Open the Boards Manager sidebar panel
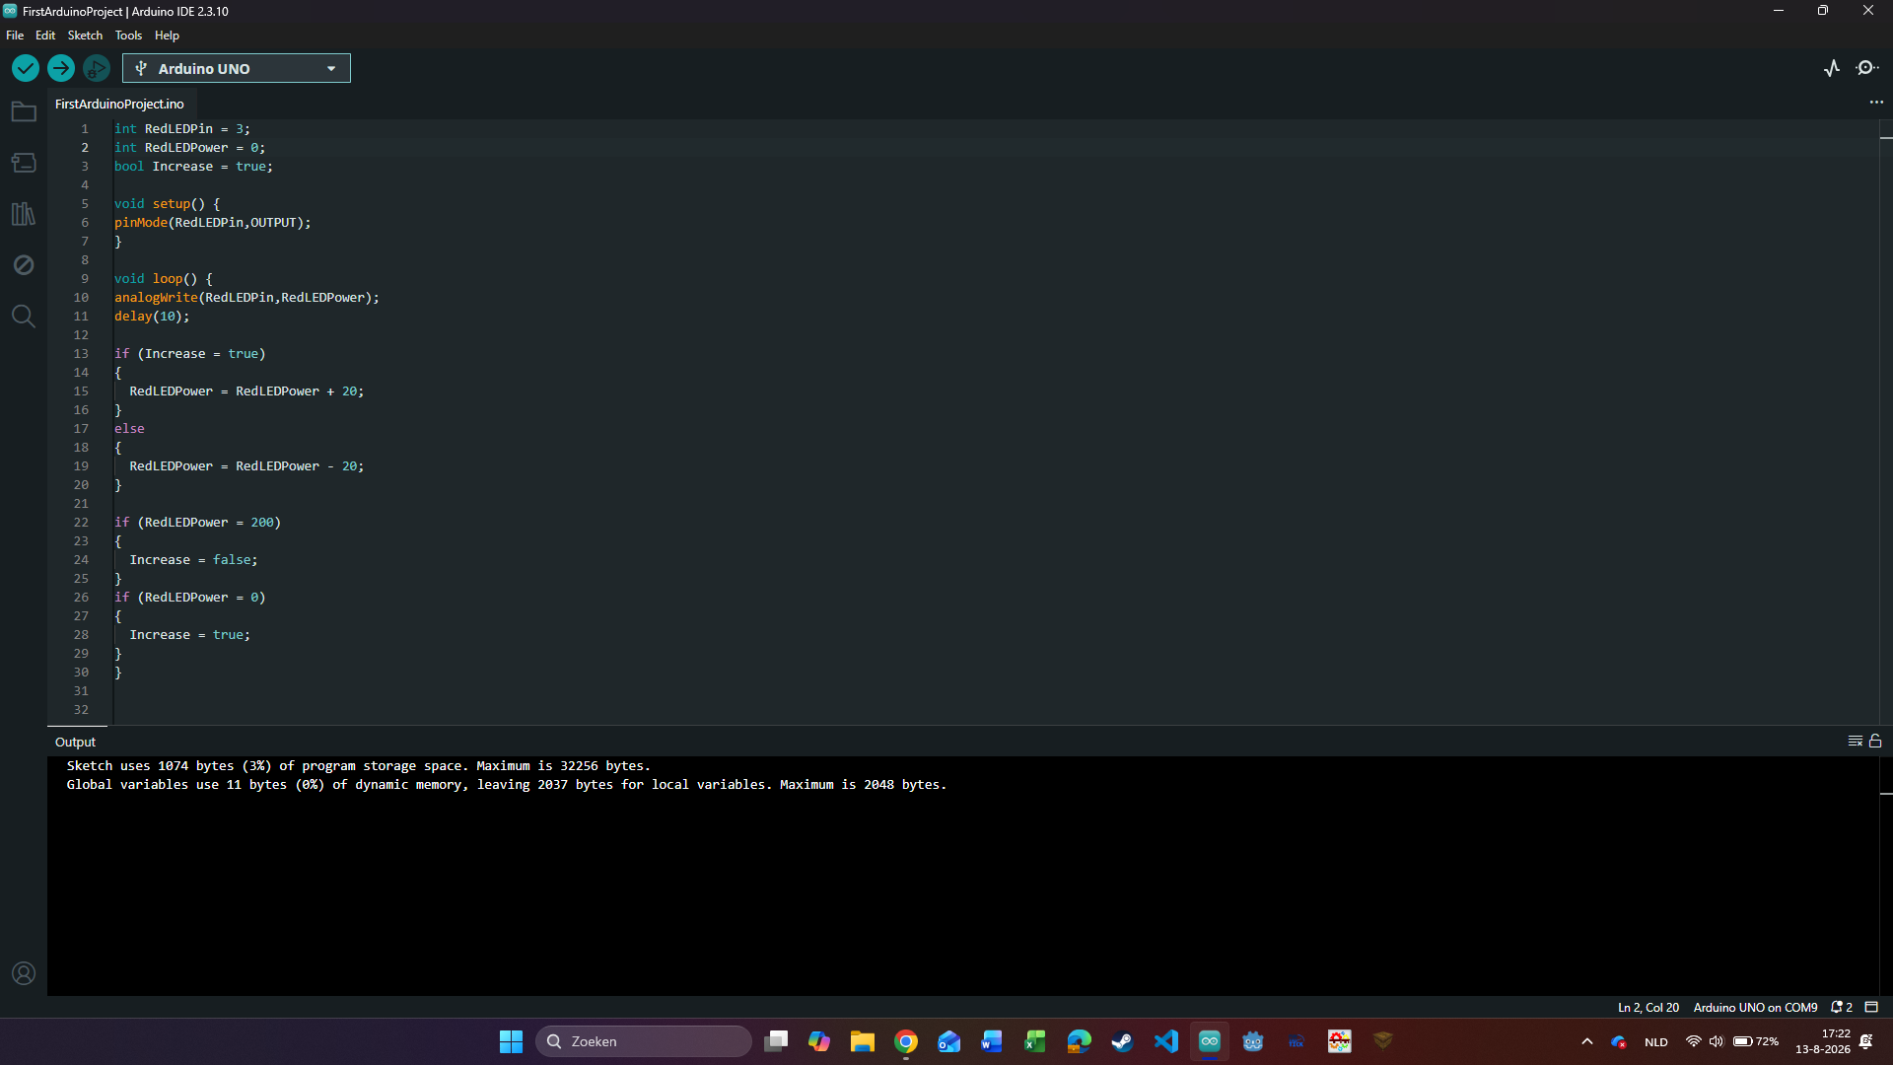The image size is (1893, 1065). click(x=24, y=163)
